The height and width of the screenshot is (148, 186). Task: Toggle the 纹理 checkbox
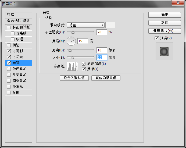click(x=13, y=39)
